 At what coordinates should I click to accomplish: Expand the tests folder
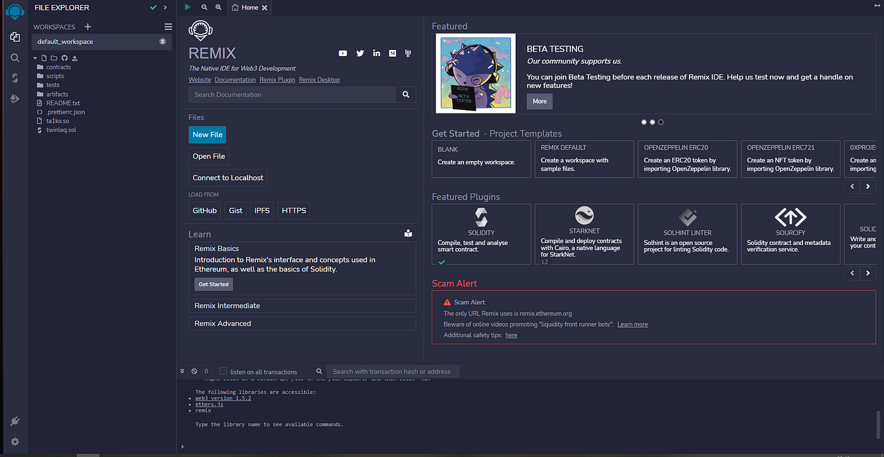click(x=52, y=85)
